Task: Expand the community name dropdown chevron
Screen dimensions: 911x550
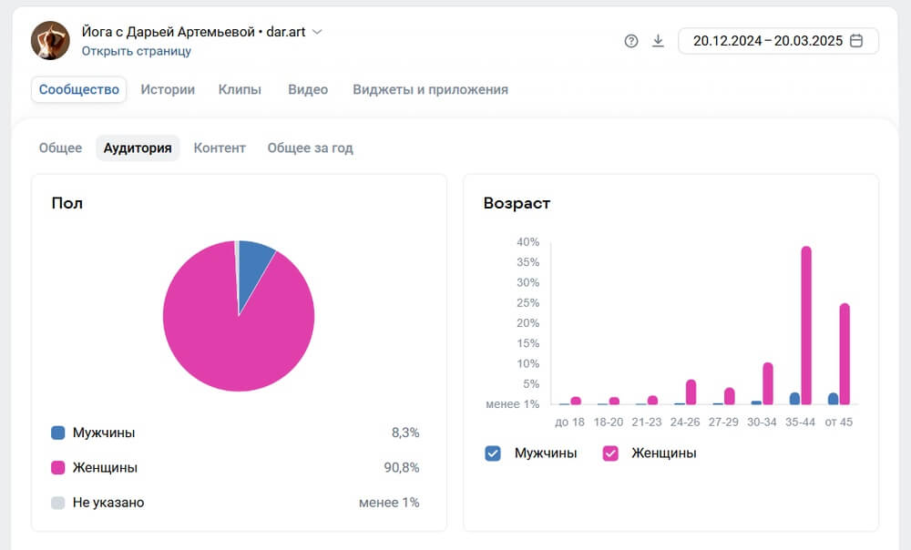Action: pyautogui.click(x=317, y=32)
